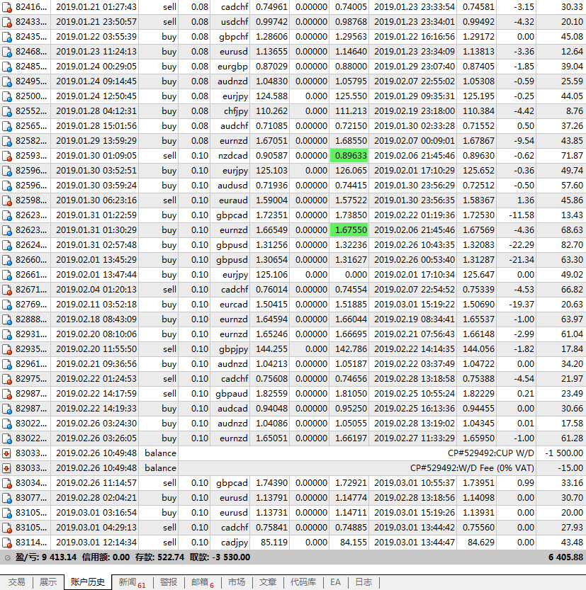Open the 文章 tab
586x590 pixels.
(x=268, y=582)
